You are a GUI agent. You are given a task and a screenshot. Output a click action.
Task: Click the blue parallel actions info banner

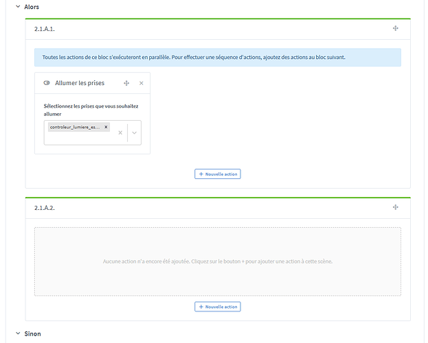click(218, 58)
